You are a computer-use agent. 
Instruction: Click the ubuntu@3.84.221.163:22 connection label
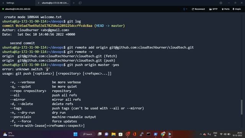coord(18,9)
